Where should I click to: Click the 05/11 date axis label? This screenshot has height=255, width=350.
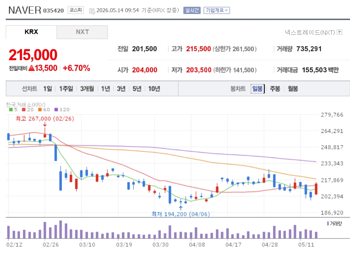(x=306, y=245)
